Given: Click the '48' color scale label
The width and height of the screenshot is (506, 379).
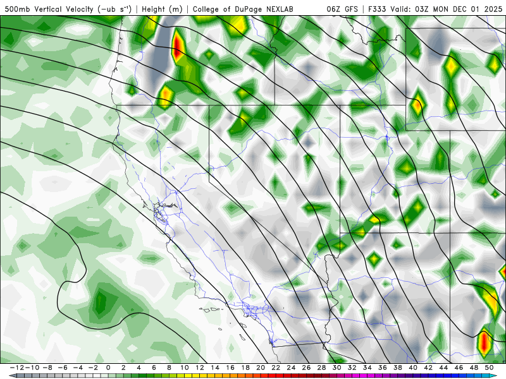Looking at the screenshot, I should tap(474, 368).
